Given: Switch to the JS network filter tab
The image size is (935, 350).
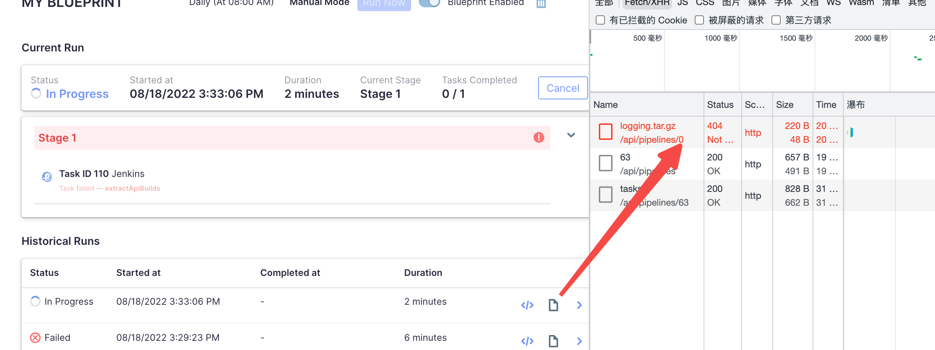Looking at the screenshot, I should pyautogui.click(x=682, y=3).
